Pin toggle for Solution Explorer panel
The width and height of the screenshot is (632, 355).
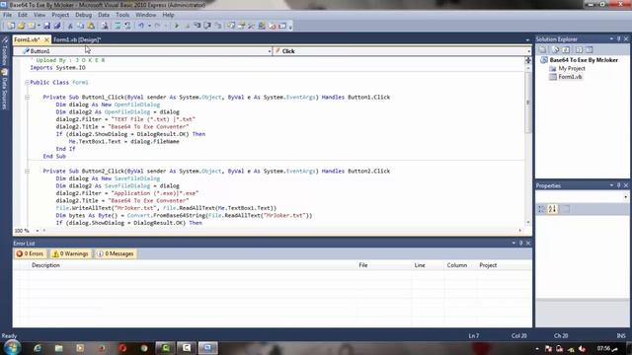[x=619, y=39]
